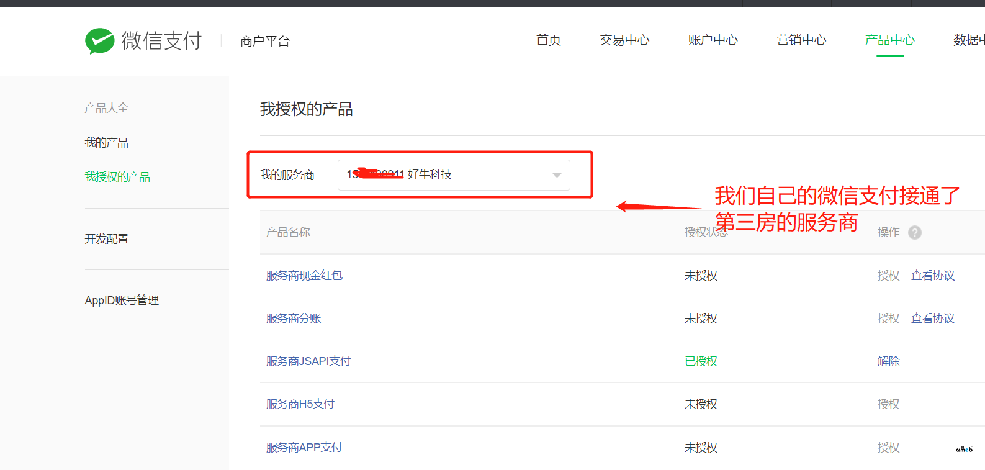Click 授权 for 服务商现金红包
Image resolution: width=985 pixels, height=470 pixels.
(888, 276)
